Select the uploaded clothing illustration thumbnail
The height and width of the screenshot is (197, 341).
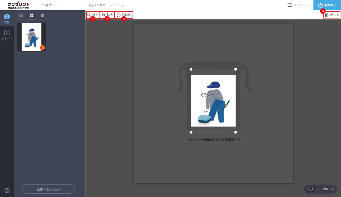click(32, 37)
